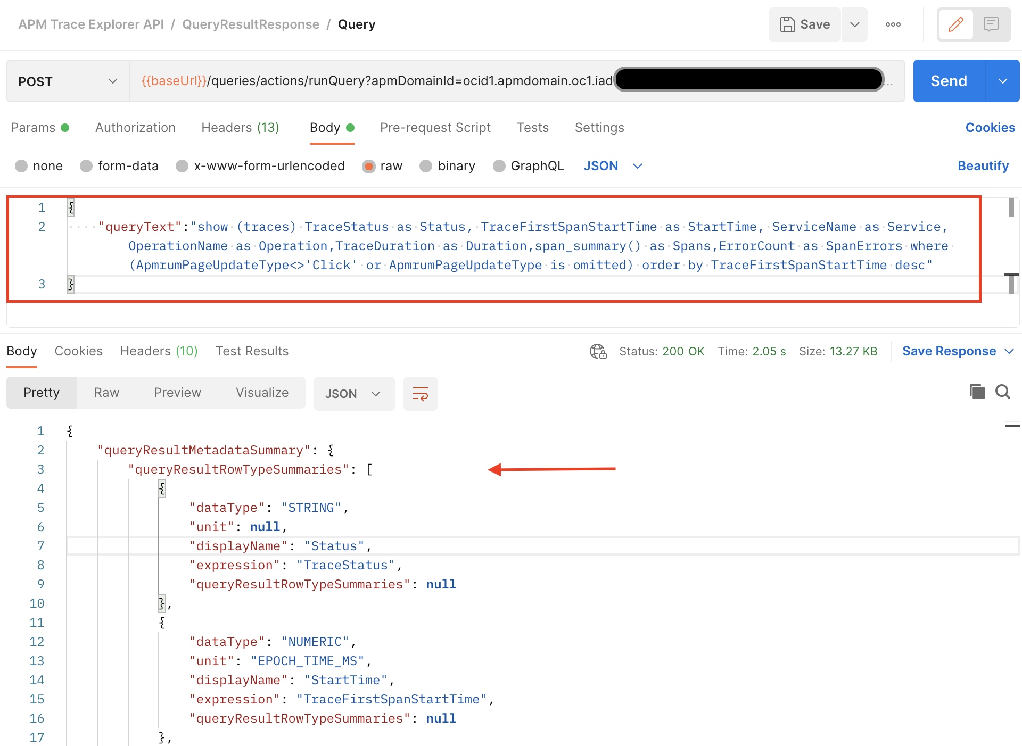Open the comments panel icon
This screenshot has height=746, width=1022.
click(991, 24)
